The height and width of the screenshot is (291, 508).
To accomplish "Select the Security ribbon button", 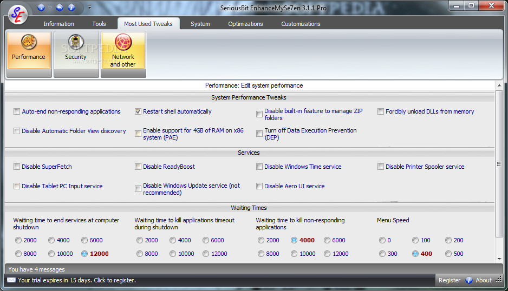I will (76, 54).
